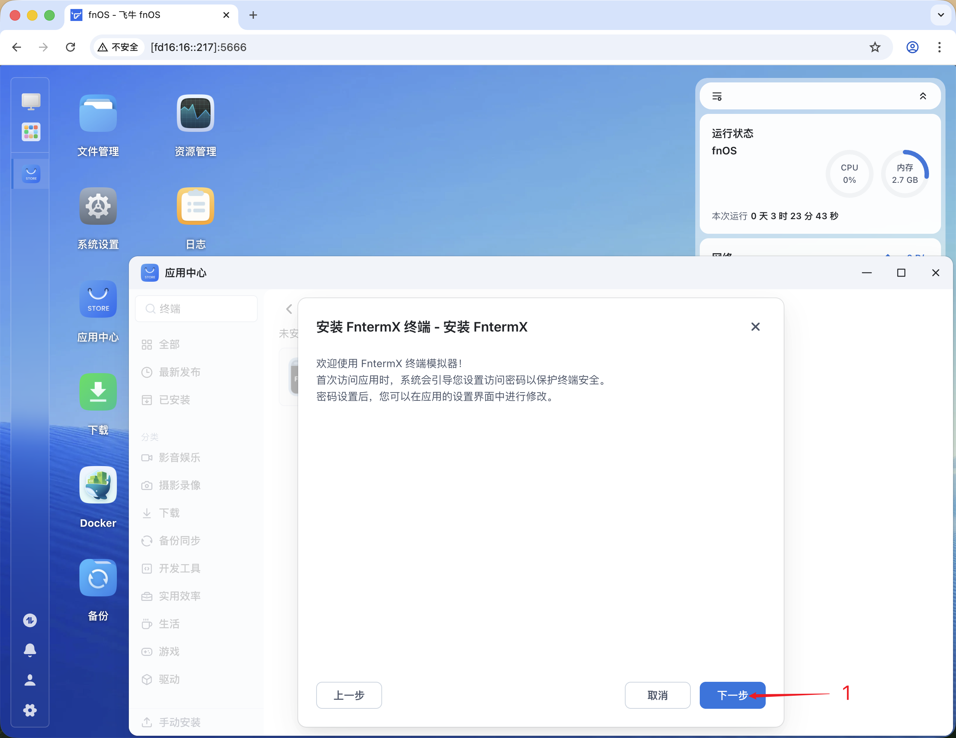
Task: Collapse the widgets panel with the chevron
Action: click(923, 96)
